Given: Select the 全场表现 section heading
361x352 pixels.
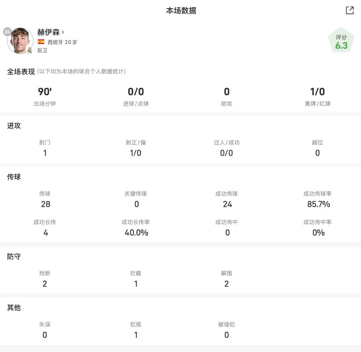Looking at the screenshot, I should point(21,72).
